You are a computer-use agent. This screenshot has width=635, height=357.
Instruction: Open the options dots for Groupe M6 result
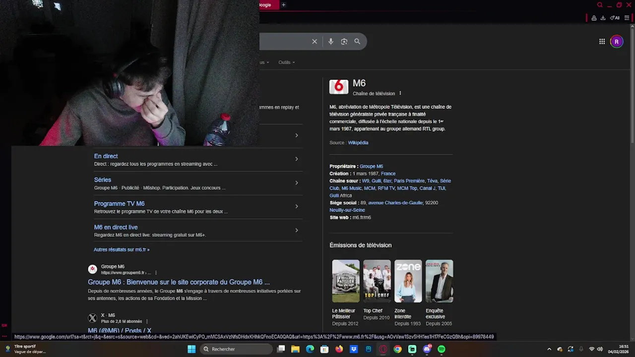[156, 273]
